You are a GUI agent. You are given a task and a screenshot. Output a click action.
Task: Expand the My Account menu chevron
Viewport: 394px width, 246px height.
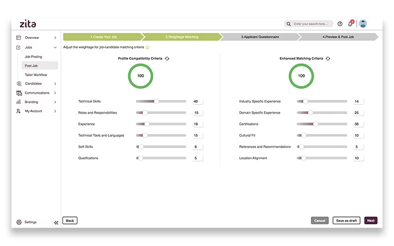pos(55,111)
